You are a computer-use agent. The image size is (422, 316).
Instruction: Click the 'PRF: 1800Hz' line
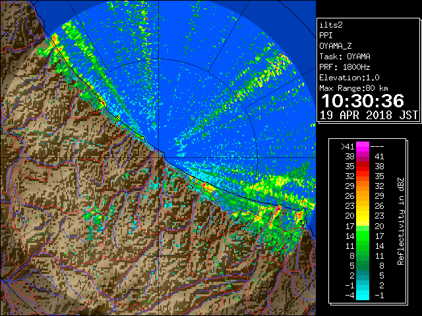(345, 67)
